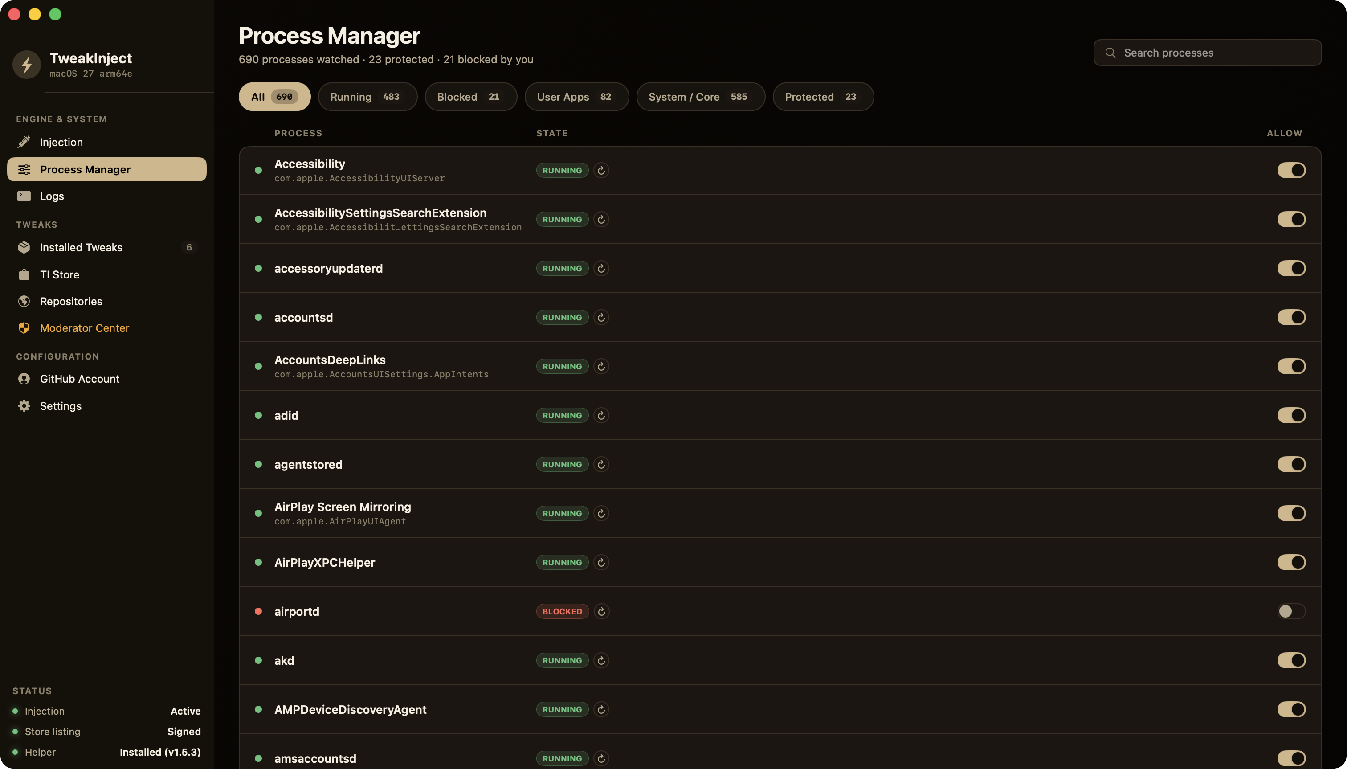This screenshot has width=1347, height=769.
Task: Select the System / Core tab
Action: pyautogui.click(x=701, y=97)
